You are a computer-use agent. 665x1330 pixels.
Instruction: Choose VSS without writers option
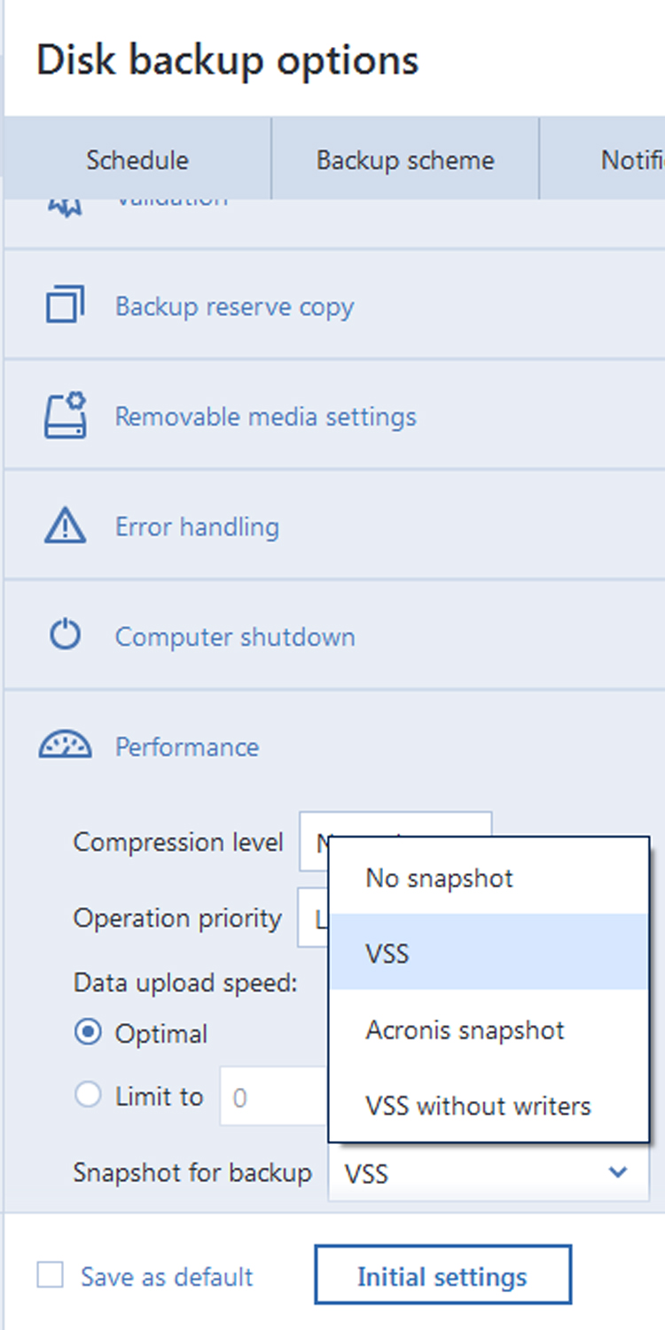(478, 1106)
